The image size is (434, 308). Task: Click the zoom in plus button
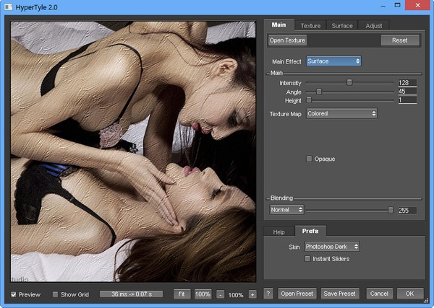pos(252,294)
